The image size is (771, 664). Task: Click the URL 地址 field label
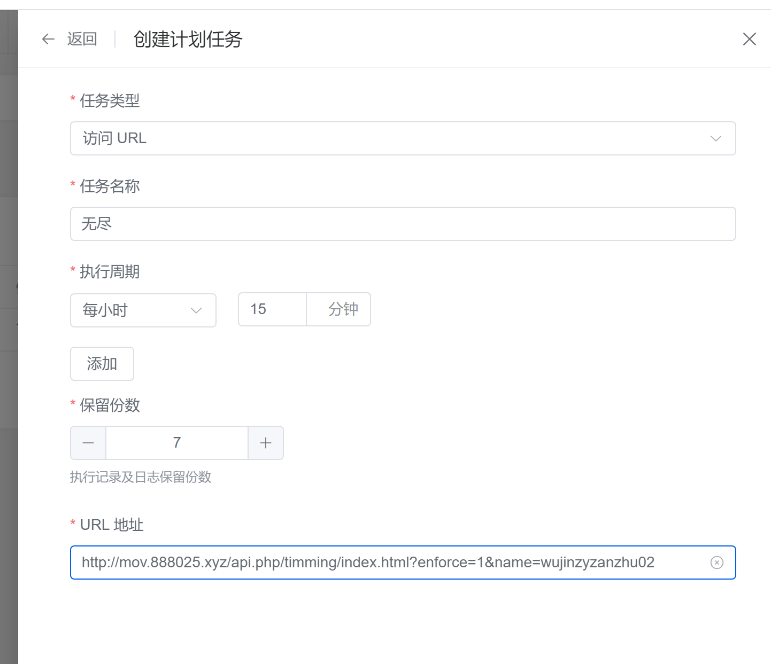[112, 525]
